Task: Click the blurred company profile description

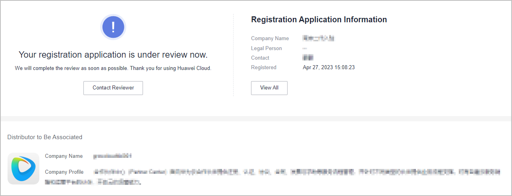Action: pyautogui.click(x=272, y=177)
